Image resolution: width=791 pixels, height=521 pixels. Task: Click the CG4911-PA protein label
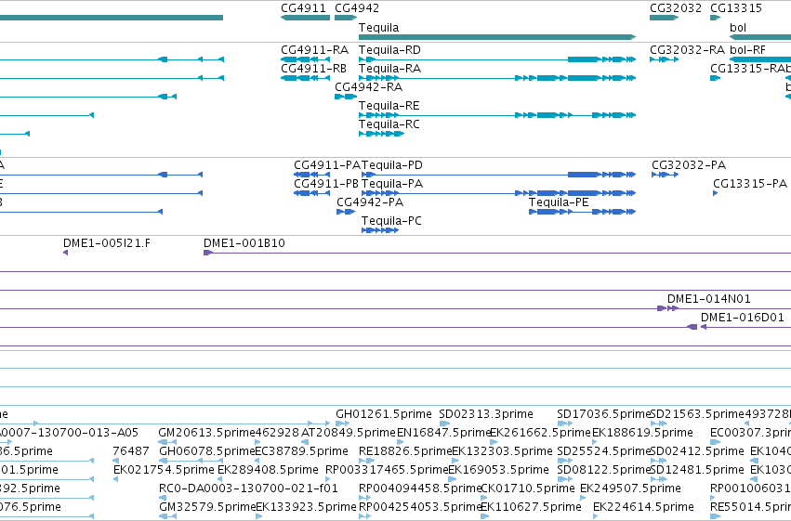click(327, 165)
